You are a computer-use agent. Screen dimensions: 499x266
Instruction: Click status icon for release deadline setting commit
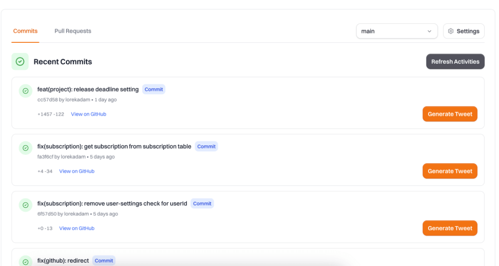[25, 91]
